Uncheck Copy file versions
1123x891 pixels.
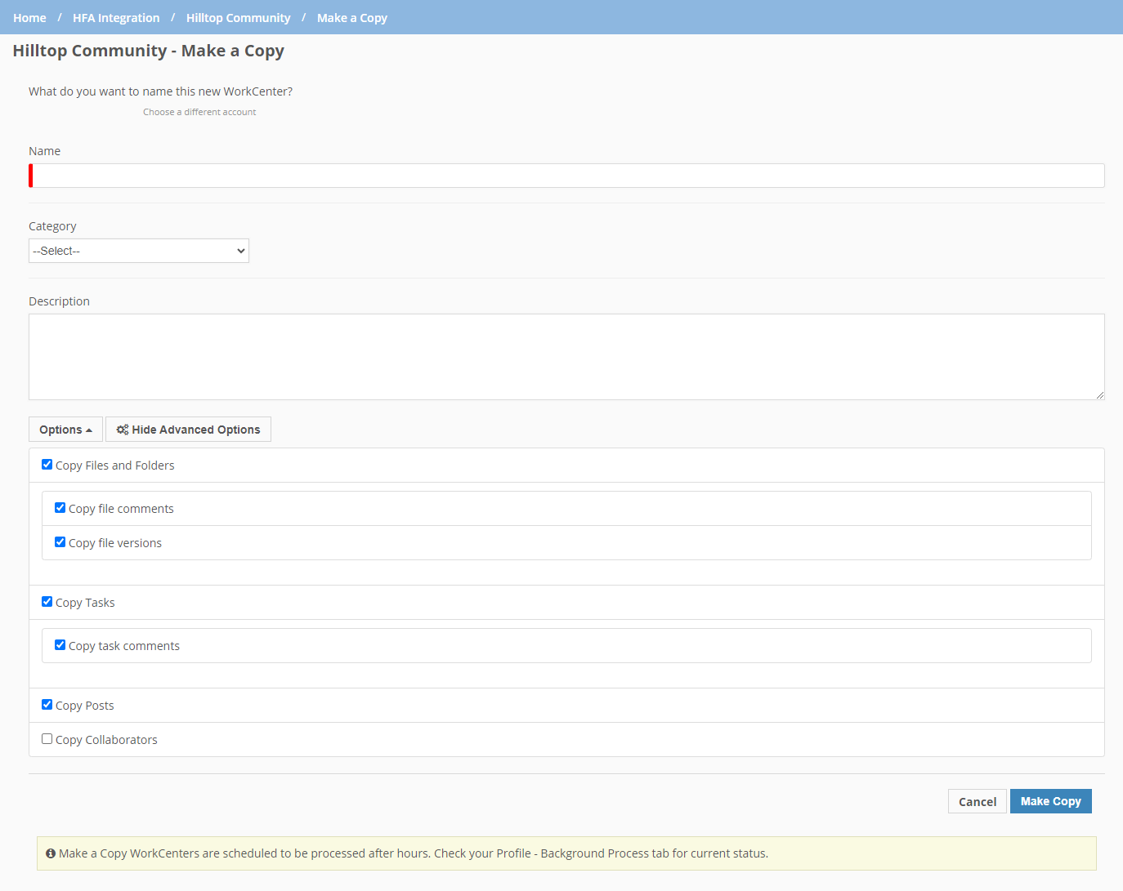60,542
